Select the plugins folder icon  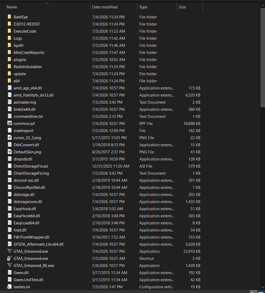coord(9,59)
